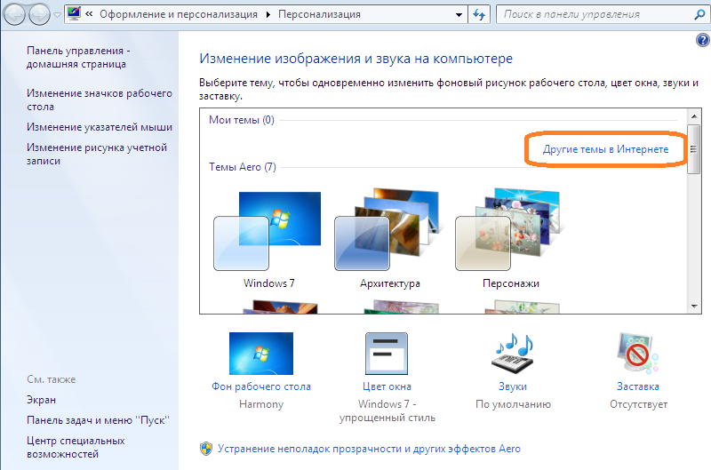Screen dimensions: 711x470
Task: Open Другие темы в Интернете link
Action: click(x=606, y=149)
